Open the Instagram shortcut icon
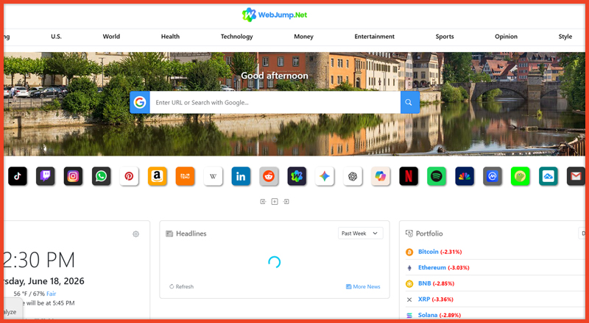Screen dimensions: 589x323 [73, 176]
